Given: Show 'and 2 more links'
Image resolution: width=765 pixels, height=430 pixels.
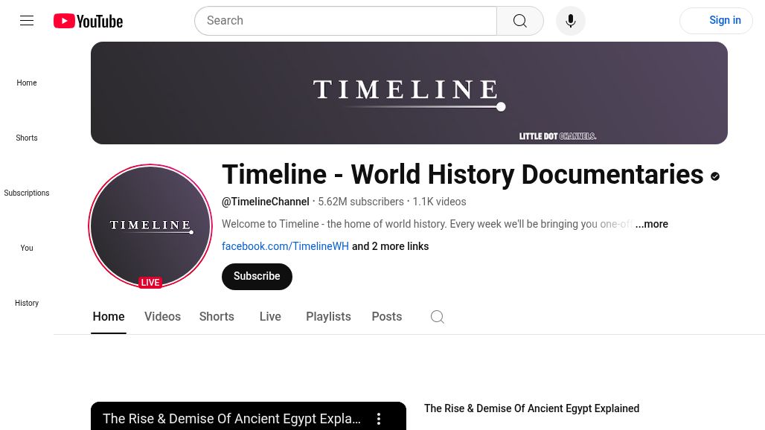Looking at the screenshot, I should 390,246.
